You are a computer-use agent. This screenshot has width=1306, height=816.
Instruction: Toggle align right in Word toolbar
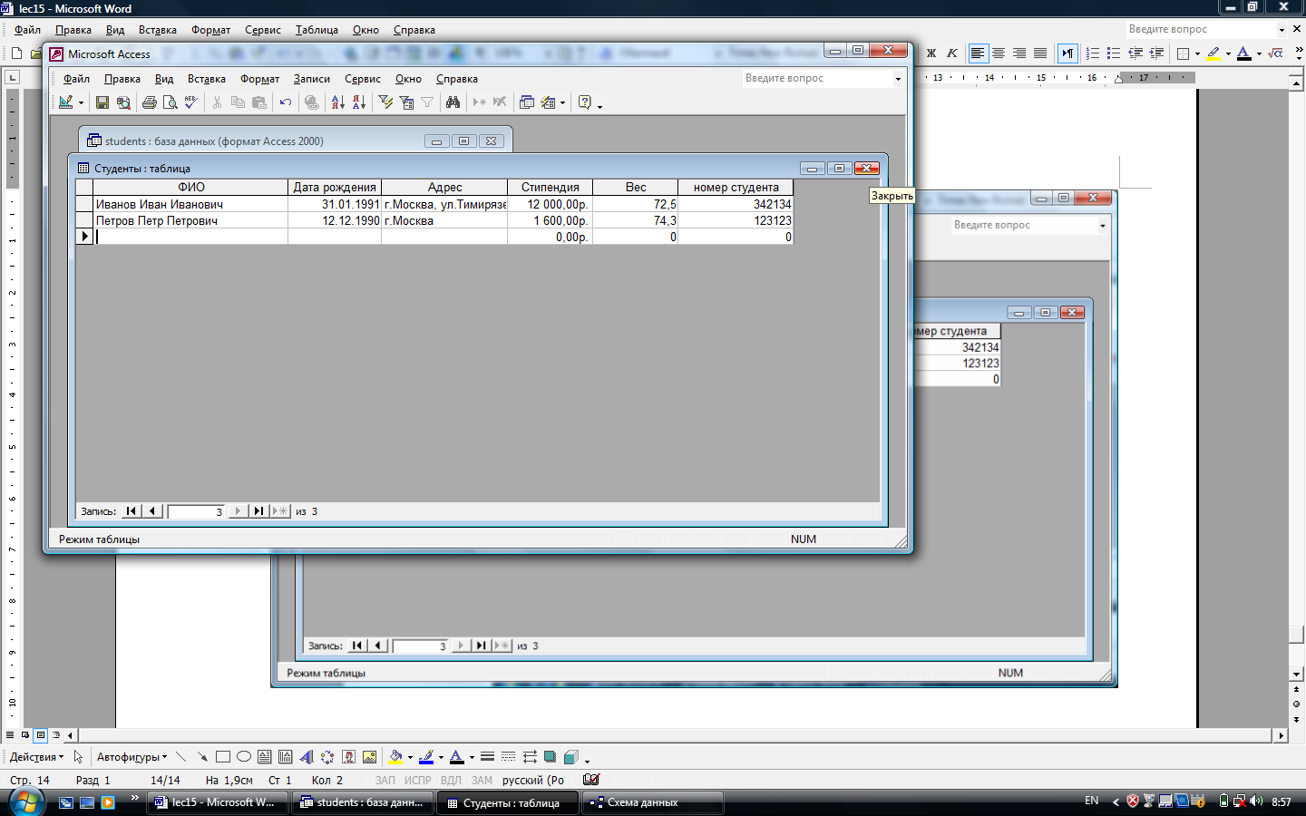tap(1019, 53)
